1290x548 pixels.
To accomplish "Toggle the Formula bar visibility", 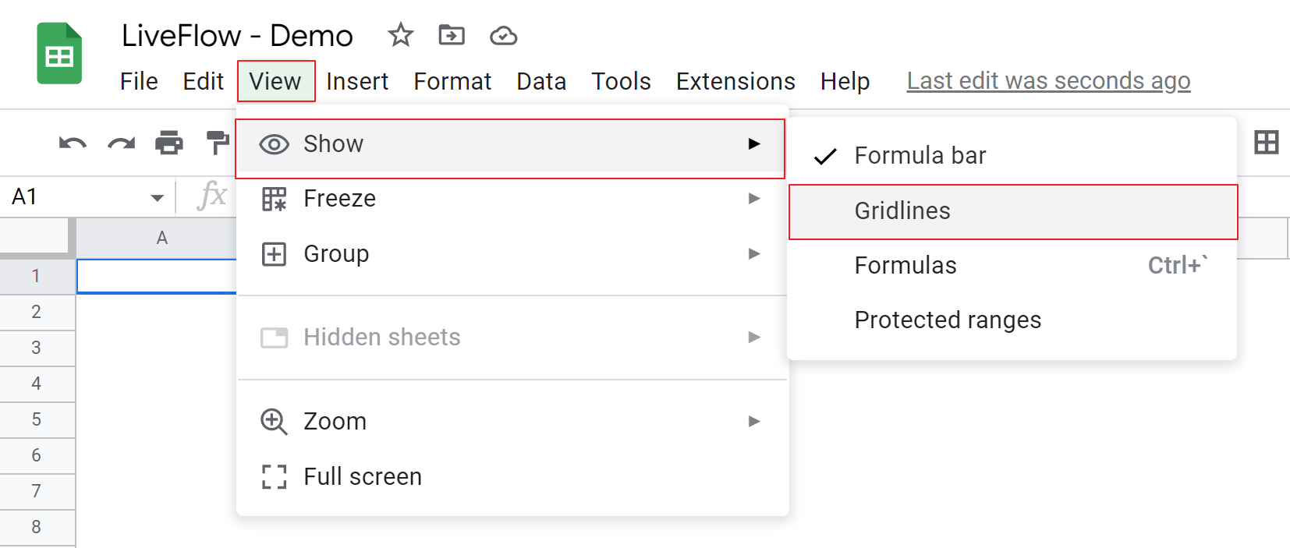I will [x=920, y=155].
